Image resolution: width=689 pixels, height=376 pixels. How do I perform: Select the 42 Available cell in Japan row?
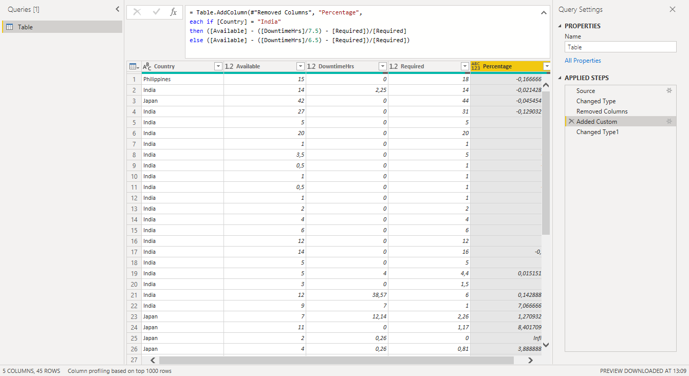click(x=265, y=101)
